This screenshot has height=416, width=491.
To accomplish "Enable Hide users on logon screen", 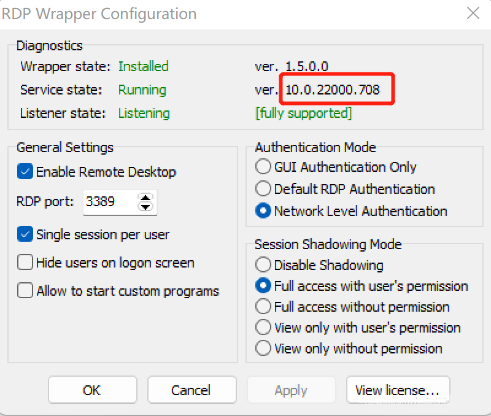I will [25, 263].
